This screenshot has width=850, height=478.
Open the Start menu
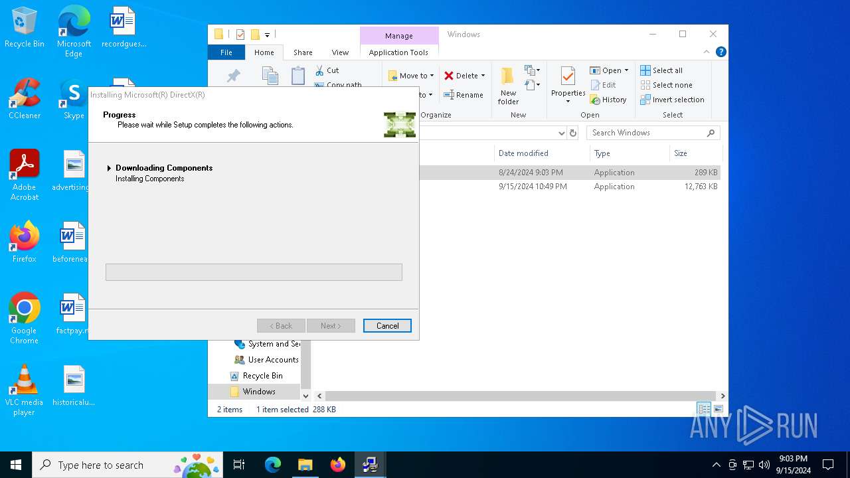click(x=16, y=465)
